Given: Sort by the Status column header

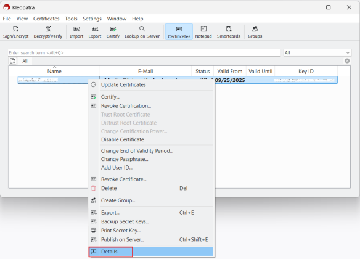Looking at the screenshot, I should [202, 72].
